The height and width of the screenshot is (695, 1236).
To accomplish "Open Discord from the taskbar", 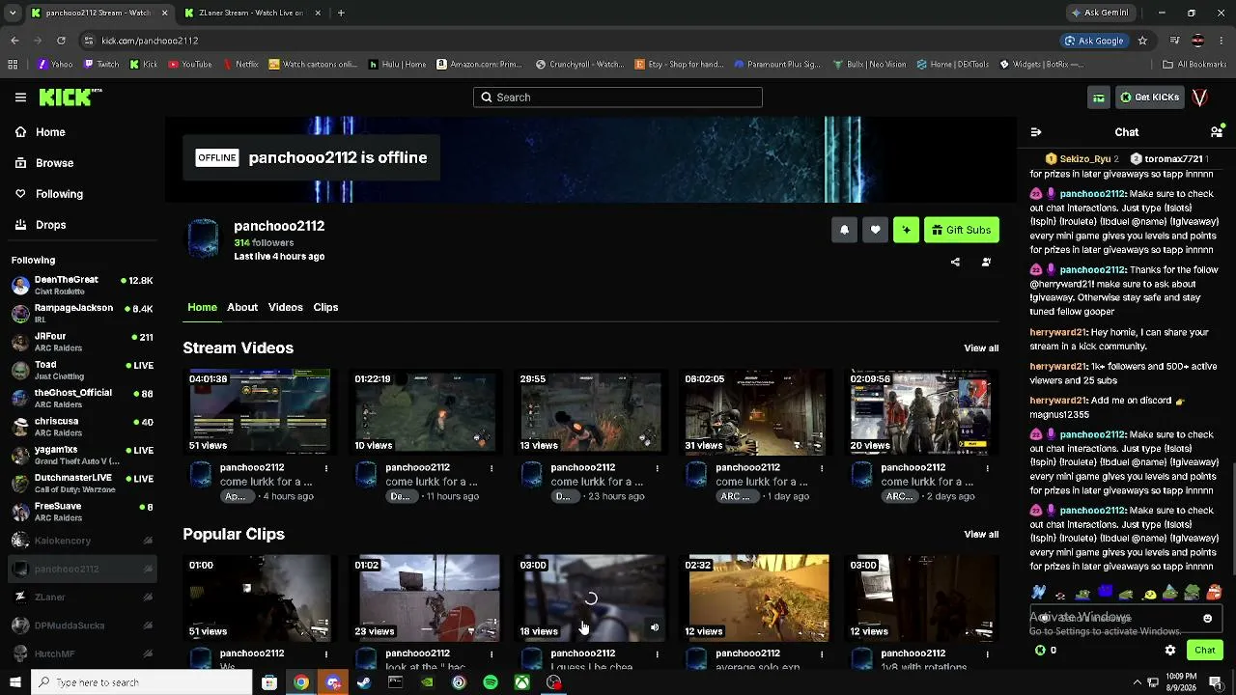I will click(333, 682).
